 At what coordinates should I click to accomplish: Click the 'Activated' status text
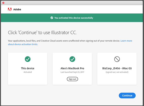pyautogui.click(x=28, y=72)
